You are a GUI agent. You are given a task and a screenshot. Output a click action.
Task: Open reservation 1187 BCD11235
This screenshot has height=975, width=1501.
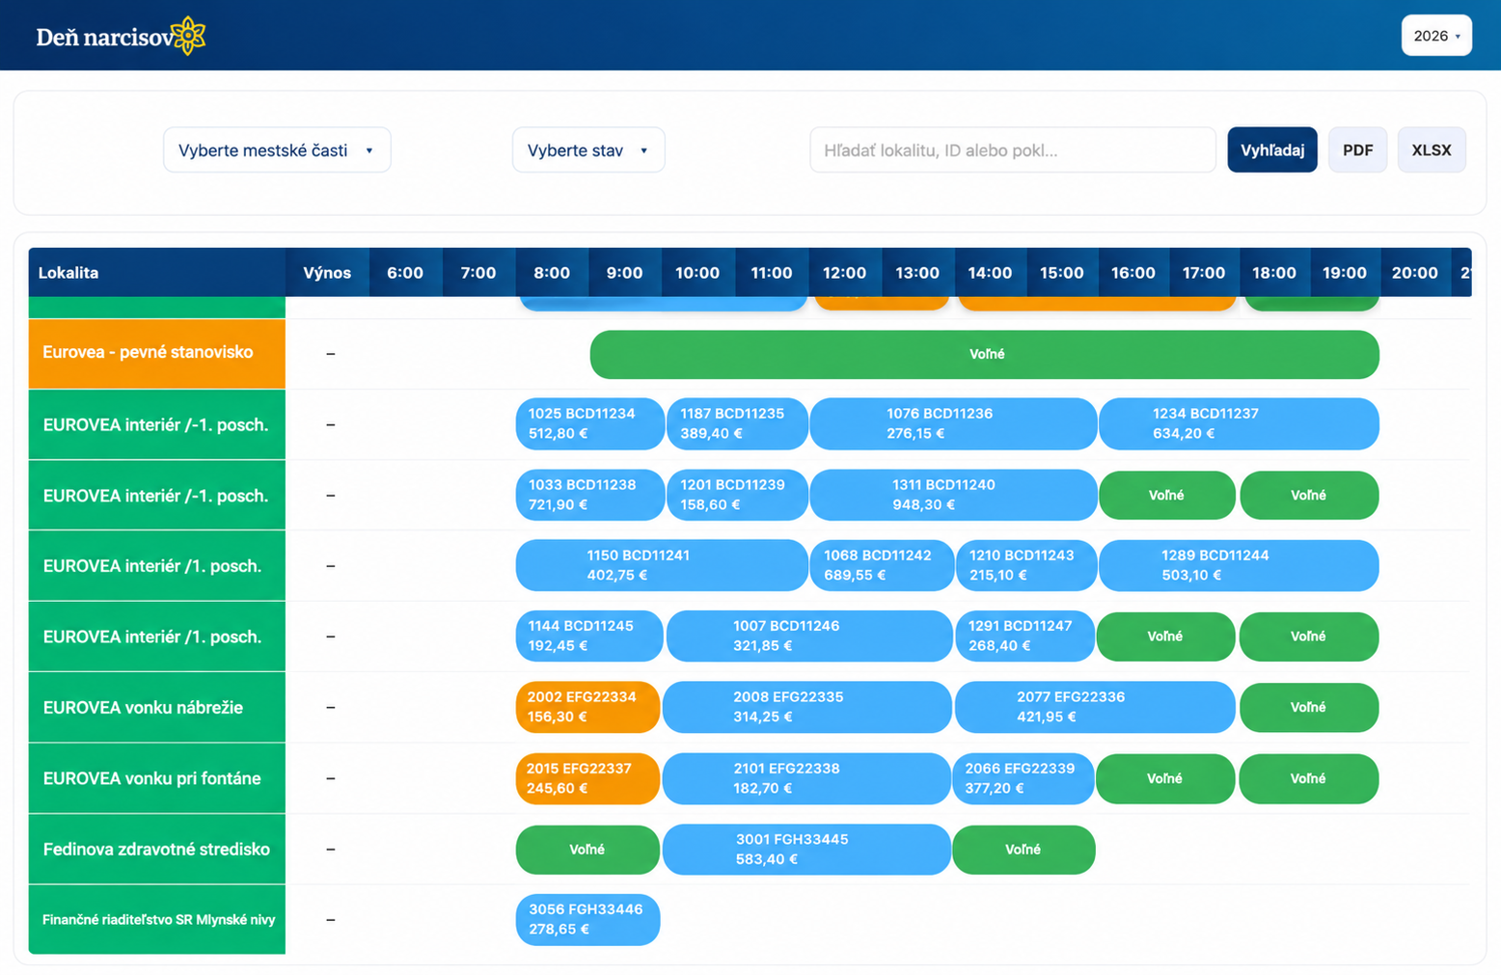(x=737, y=424)
